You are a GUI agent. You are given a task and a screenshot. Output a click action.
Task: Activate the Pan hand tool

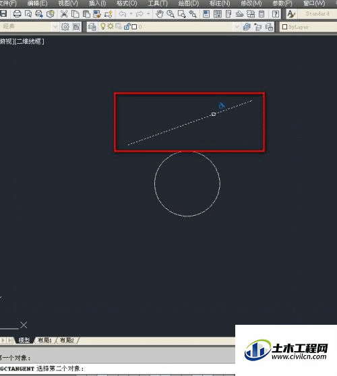pyautogui.click(x=160, y=13)
